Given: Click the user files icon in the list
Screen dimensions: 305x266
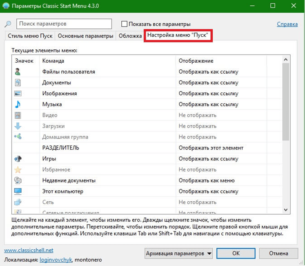Looking at the screenshot, I should [18, 72].
